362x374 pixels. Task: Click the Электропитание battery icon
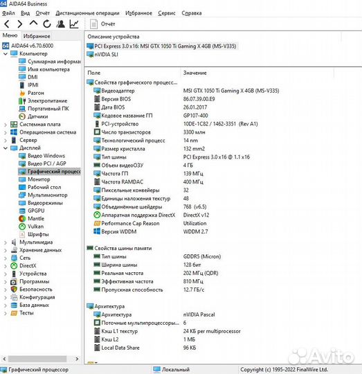pyautogui.click(x=22, y=100)
